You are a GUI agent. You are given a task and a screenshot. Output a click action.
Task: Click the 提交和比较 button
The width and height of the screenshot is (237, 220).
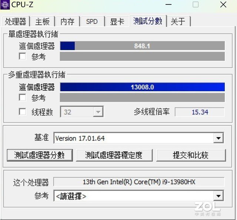(191, 155)
